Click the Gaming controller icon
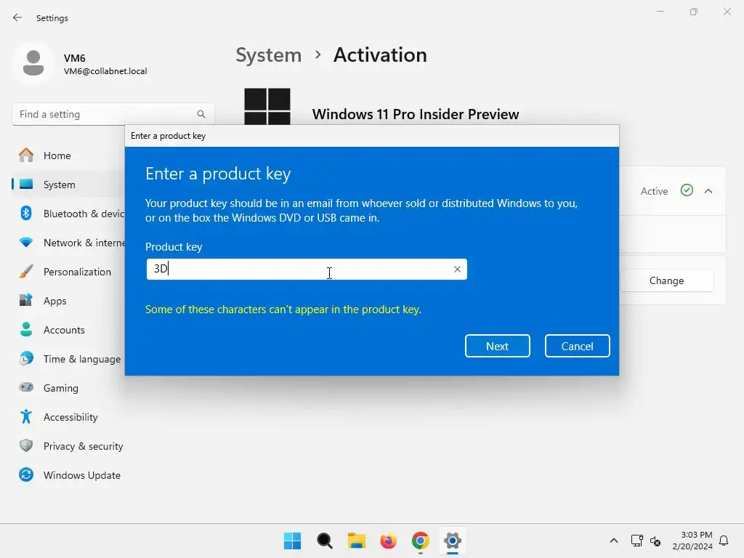744x558 pixels. point(26,387)
